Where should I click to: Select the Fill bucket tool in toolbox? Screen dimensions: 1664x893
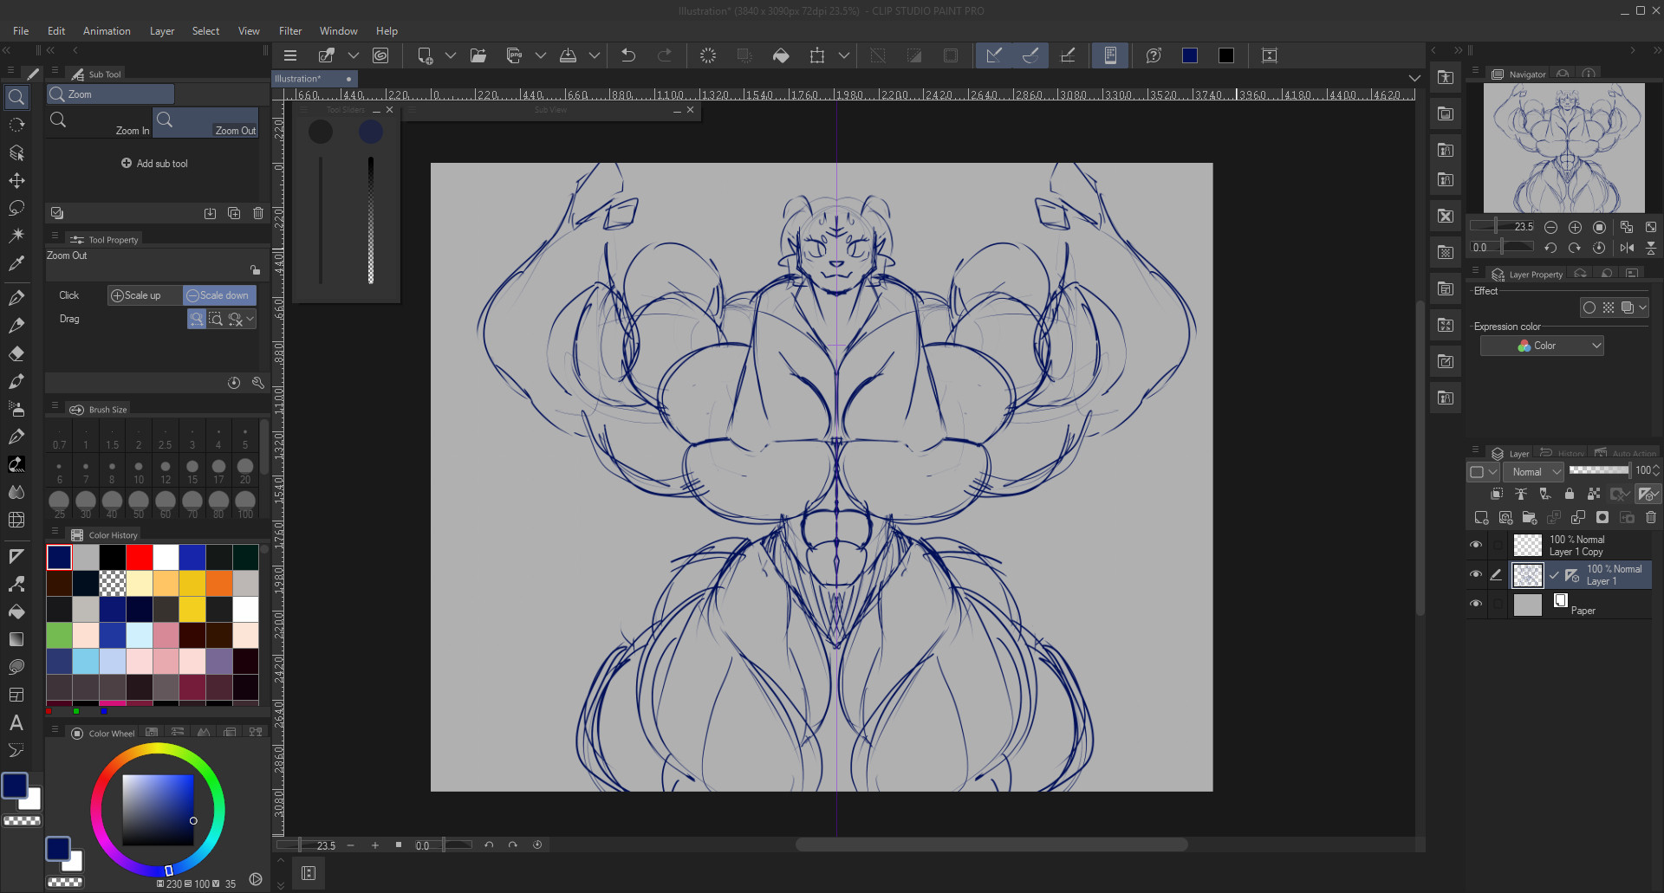(x=16, y=612)
